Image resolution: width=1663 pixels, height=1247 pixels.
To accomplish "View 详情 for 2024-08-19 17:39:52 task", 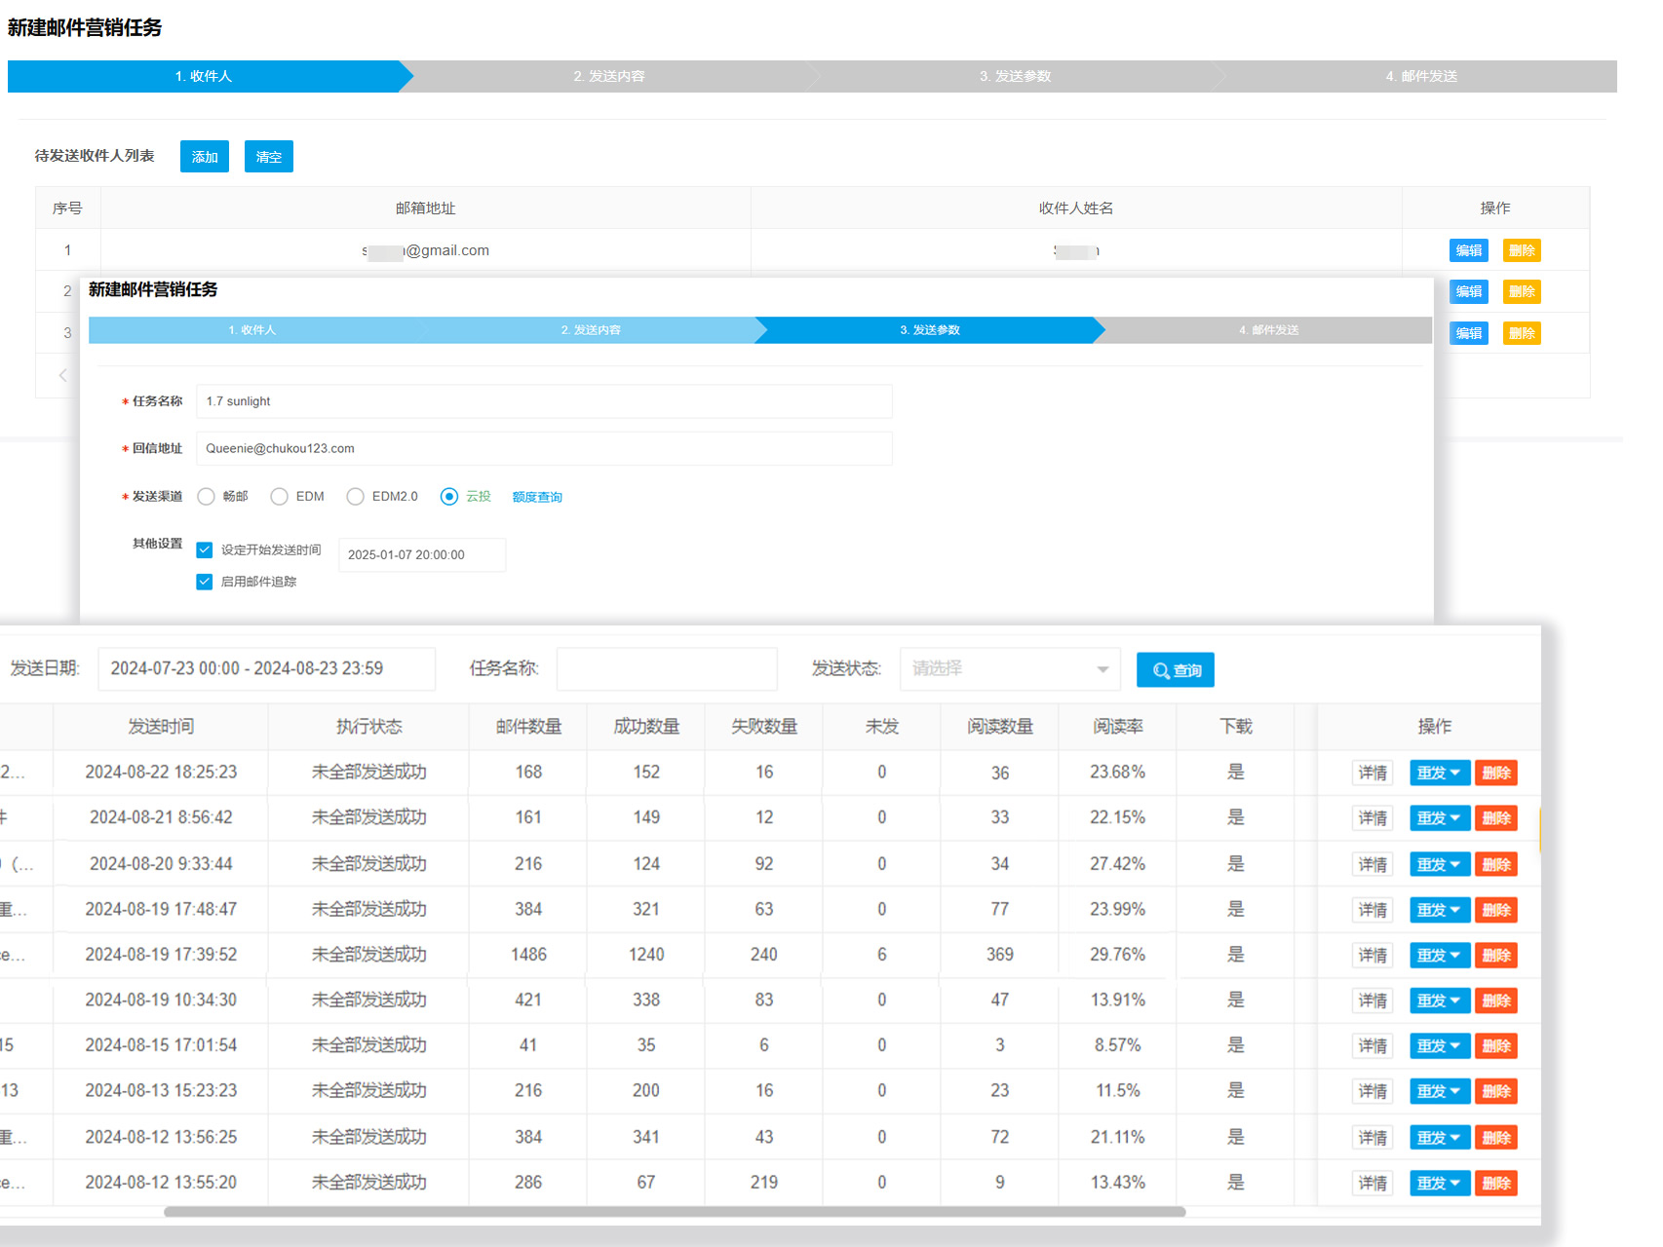I will point(1373,955).
